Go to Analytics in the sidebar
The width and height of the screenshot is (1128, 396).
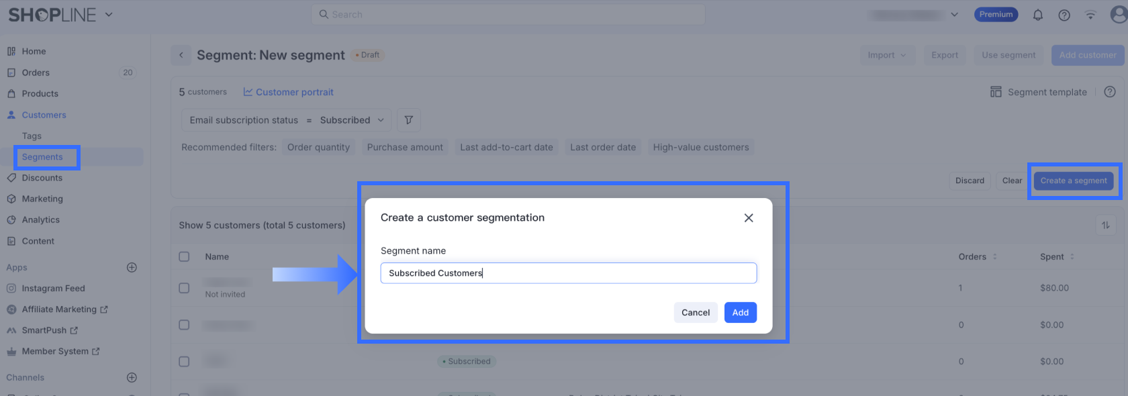pyautogui.click(x=40, y=219)
